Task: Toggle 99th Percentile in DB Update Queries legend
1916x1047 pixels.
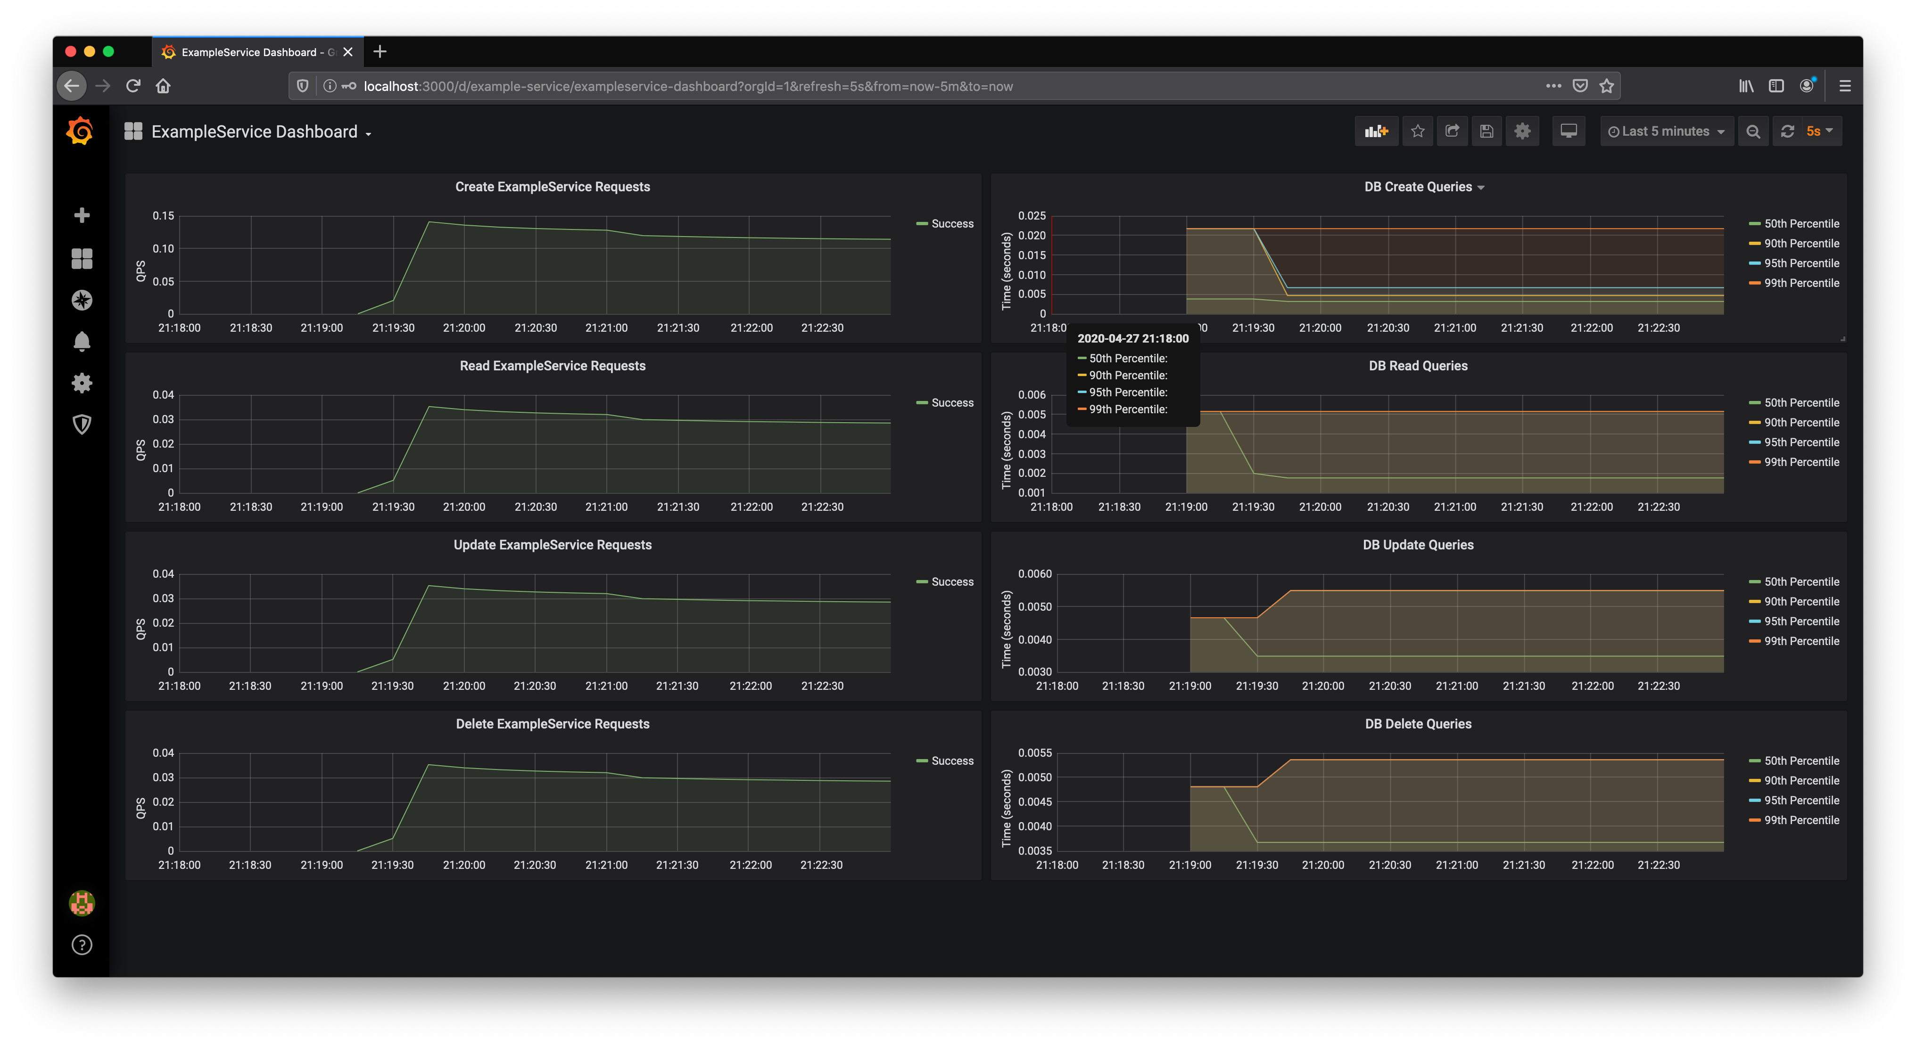Action: 1801,641
